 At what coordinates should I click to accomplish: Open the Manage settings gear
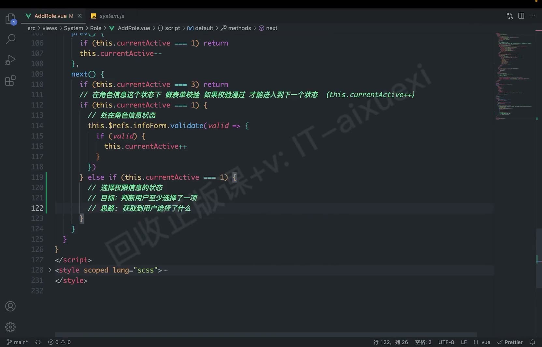(10, 327)
